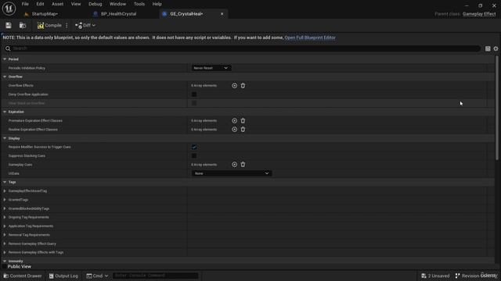Add element to Overflow Effects array
501x281 pixels.
pos(234,86)
